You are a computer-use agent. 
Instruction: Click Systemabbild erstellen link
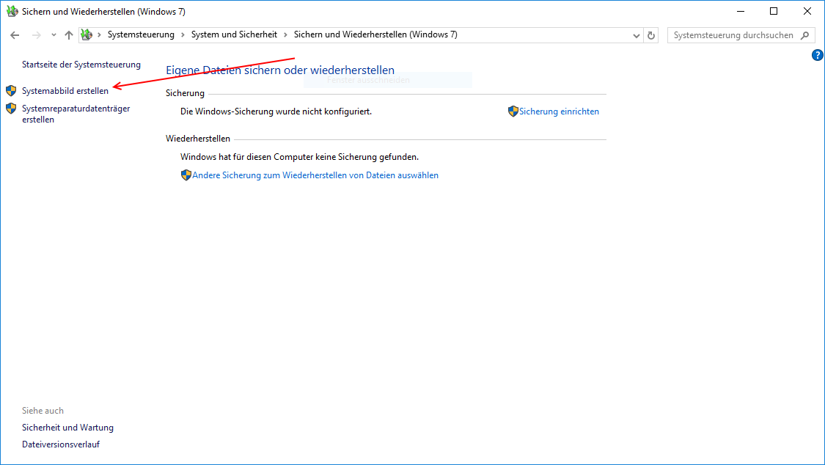point(65,91)
